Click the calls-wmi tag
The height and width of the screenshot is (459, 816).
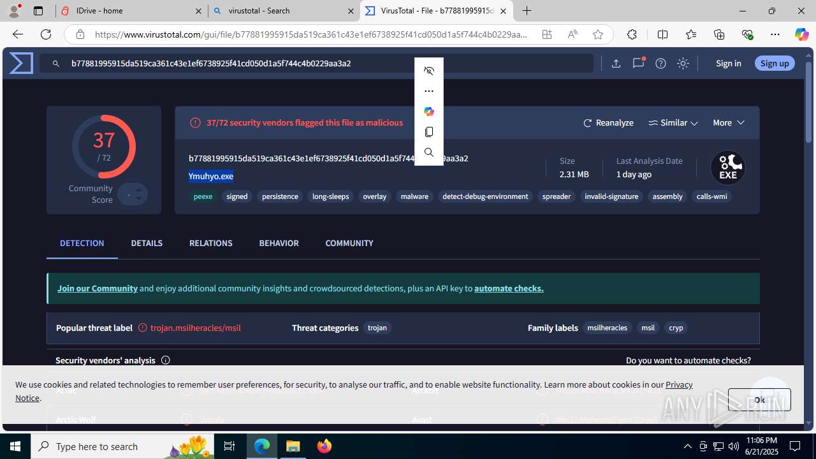[x=711, y=196]
